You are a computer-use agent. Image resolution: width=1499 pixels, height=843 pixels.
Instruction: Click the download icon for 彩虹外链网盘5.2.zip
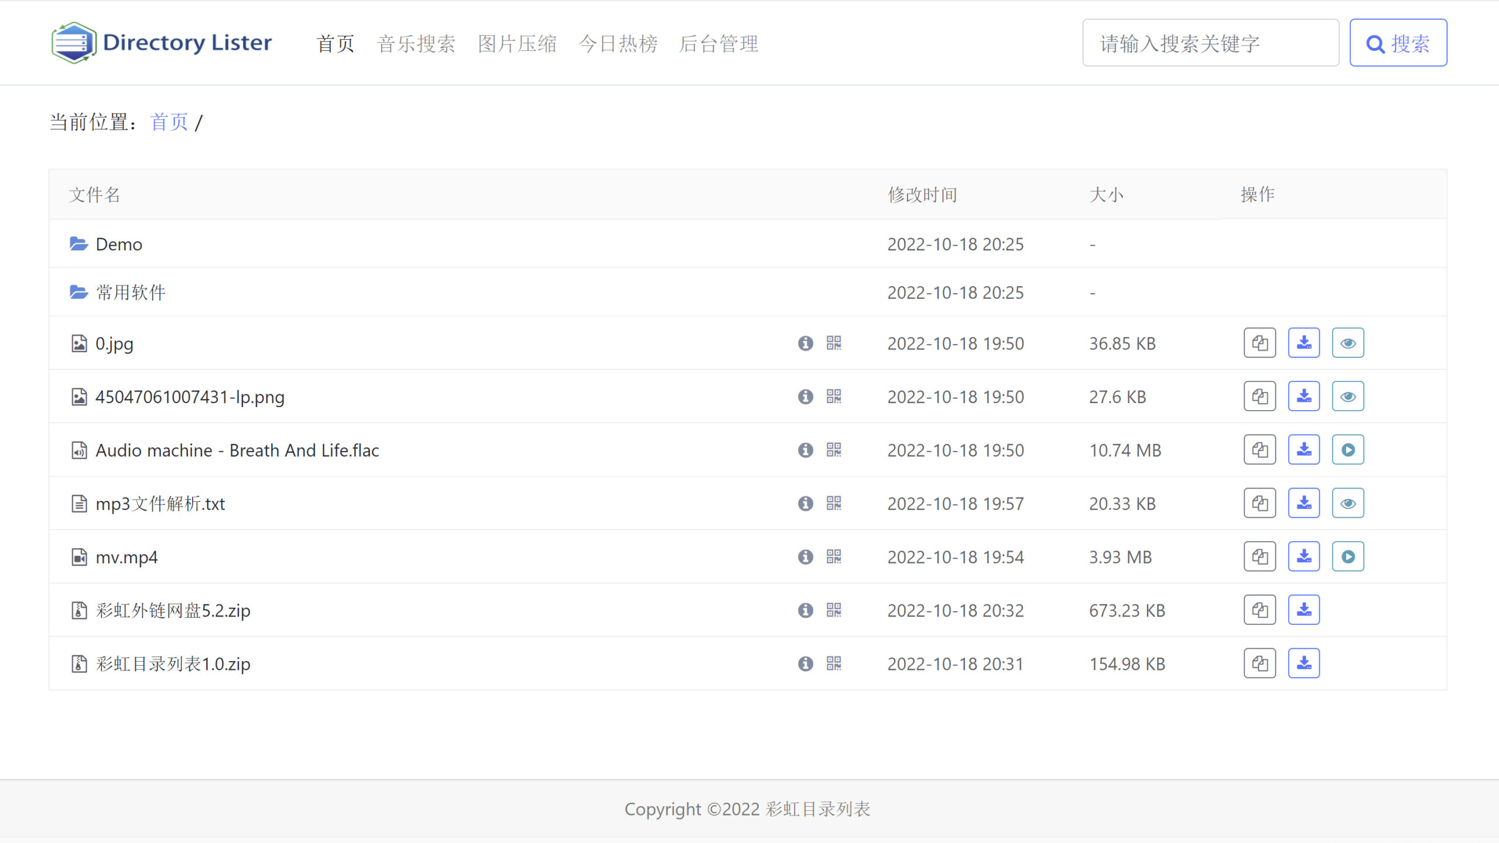[x=1305, y=610]
